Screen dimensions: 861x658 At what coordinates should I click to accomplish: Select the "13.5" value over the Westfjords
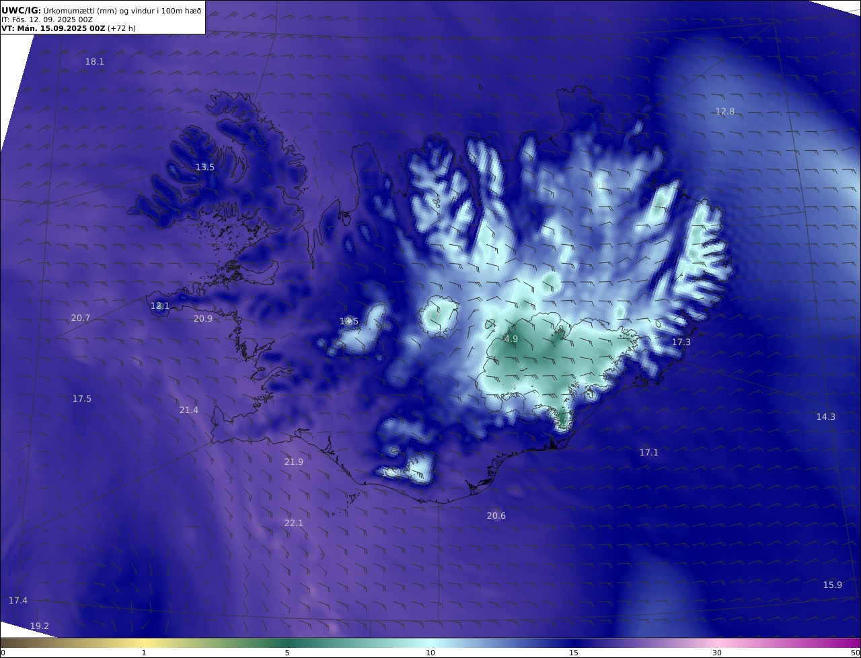[x=205, y=168]
